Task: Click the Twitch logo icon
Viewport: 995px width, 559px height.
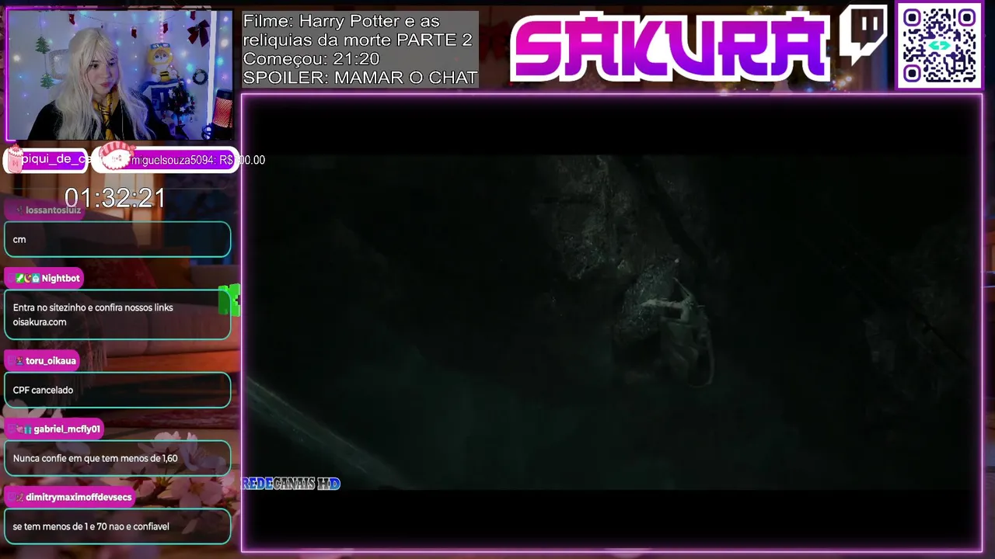Action: (x=864, y=35)
